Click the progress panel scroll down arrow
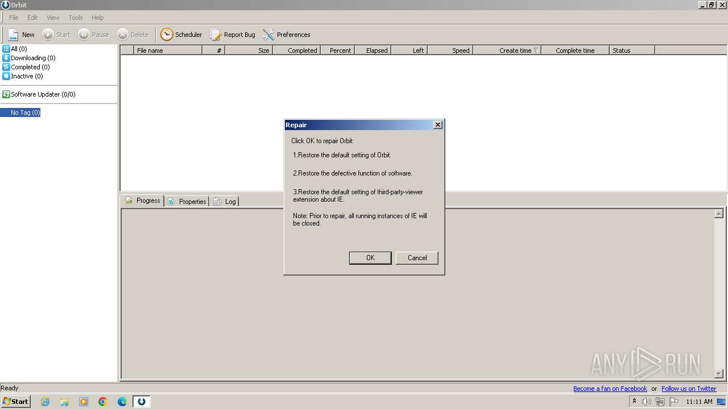Screen dimensions: 728x409 (719, 374)
